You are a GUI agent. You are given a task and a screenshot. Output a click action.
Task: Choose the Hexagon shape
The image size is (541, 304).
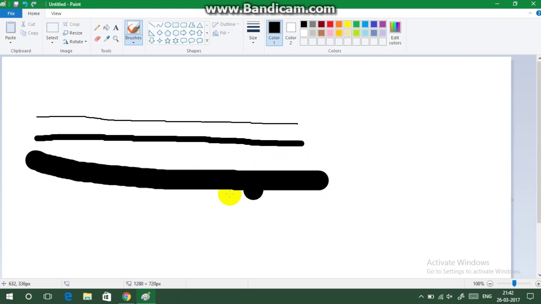176,33
